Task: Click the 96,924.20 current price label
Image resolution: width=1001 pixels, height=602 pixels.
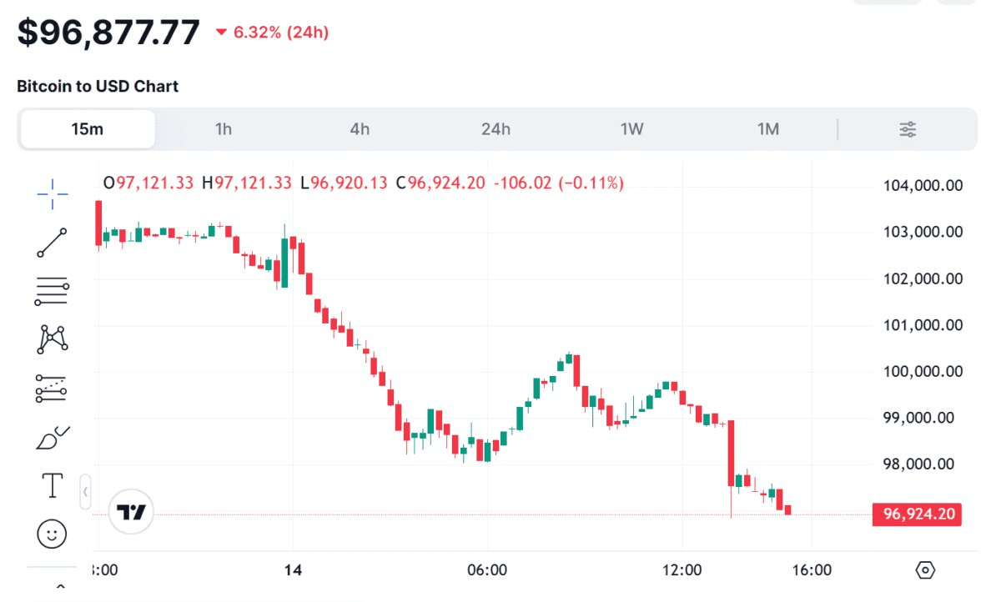Action: pyautogui.click(x=916, y=514)
